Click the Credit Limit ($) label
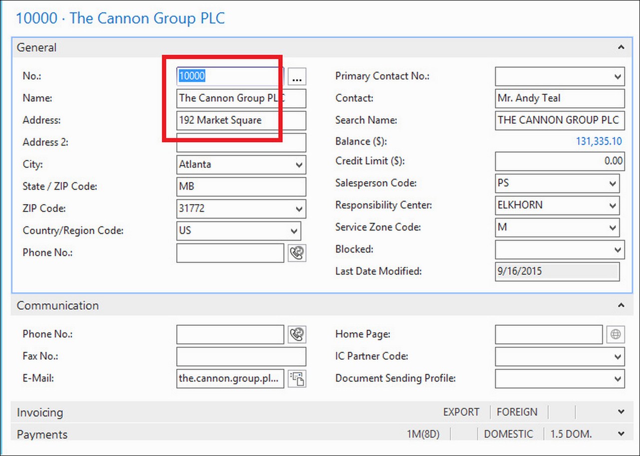This screenshot has width=640, height=456. pos(369,161)
